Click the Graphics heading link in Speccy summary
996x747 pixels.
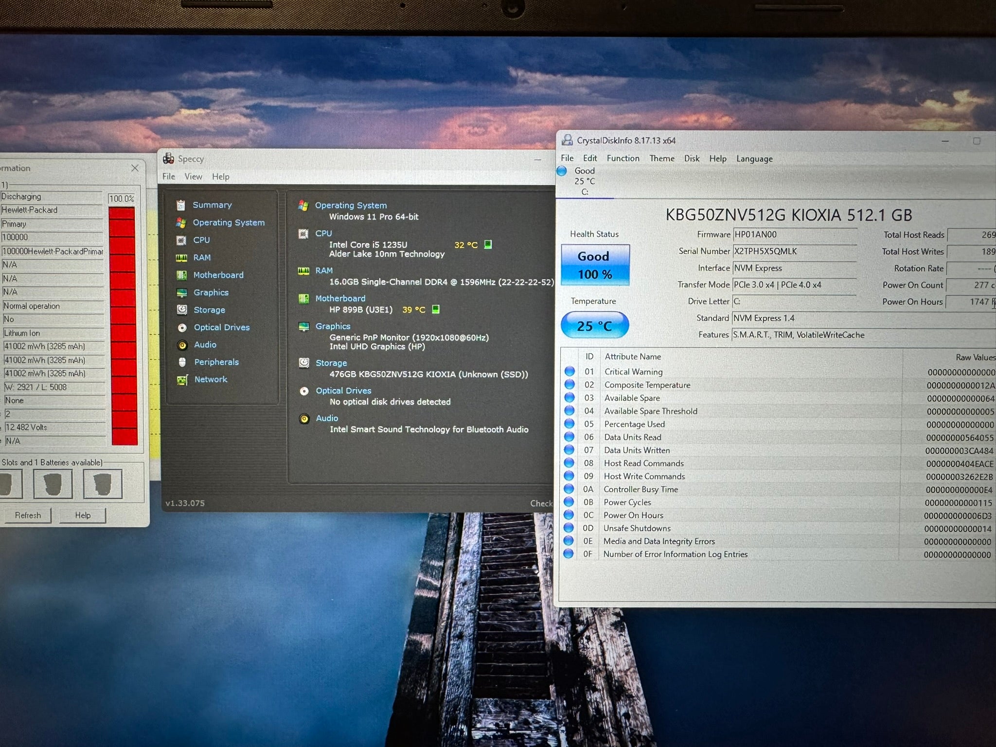point(333,326)
